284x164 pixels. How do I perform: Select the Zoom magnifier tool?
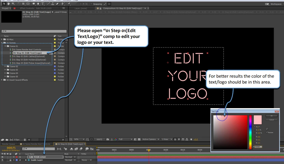click(x=13, y=4)
